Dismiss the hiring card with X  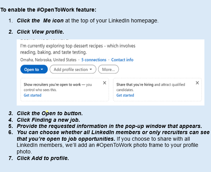pos(197,83)
